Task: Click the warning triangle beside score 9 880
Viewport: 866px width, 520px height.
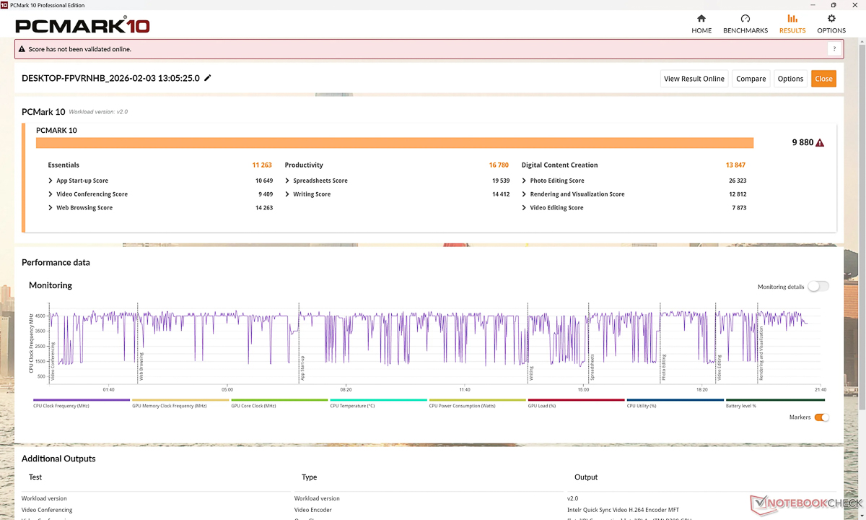Action: click(x=820, y=143)
